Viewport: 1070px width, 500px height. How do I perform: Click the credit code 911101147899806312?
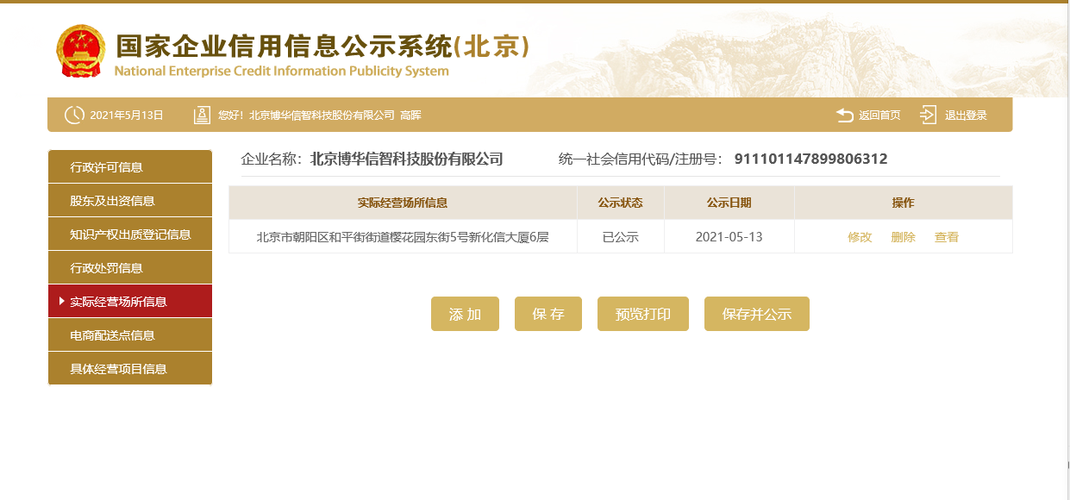810,159
